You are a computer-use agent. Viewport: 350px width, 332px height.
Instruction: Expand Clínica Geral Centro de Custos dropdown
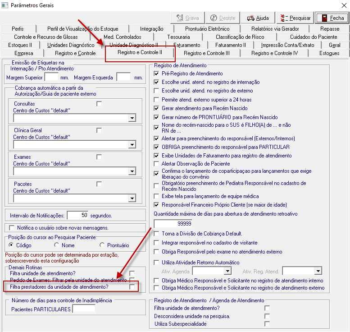tap(132, 144)
